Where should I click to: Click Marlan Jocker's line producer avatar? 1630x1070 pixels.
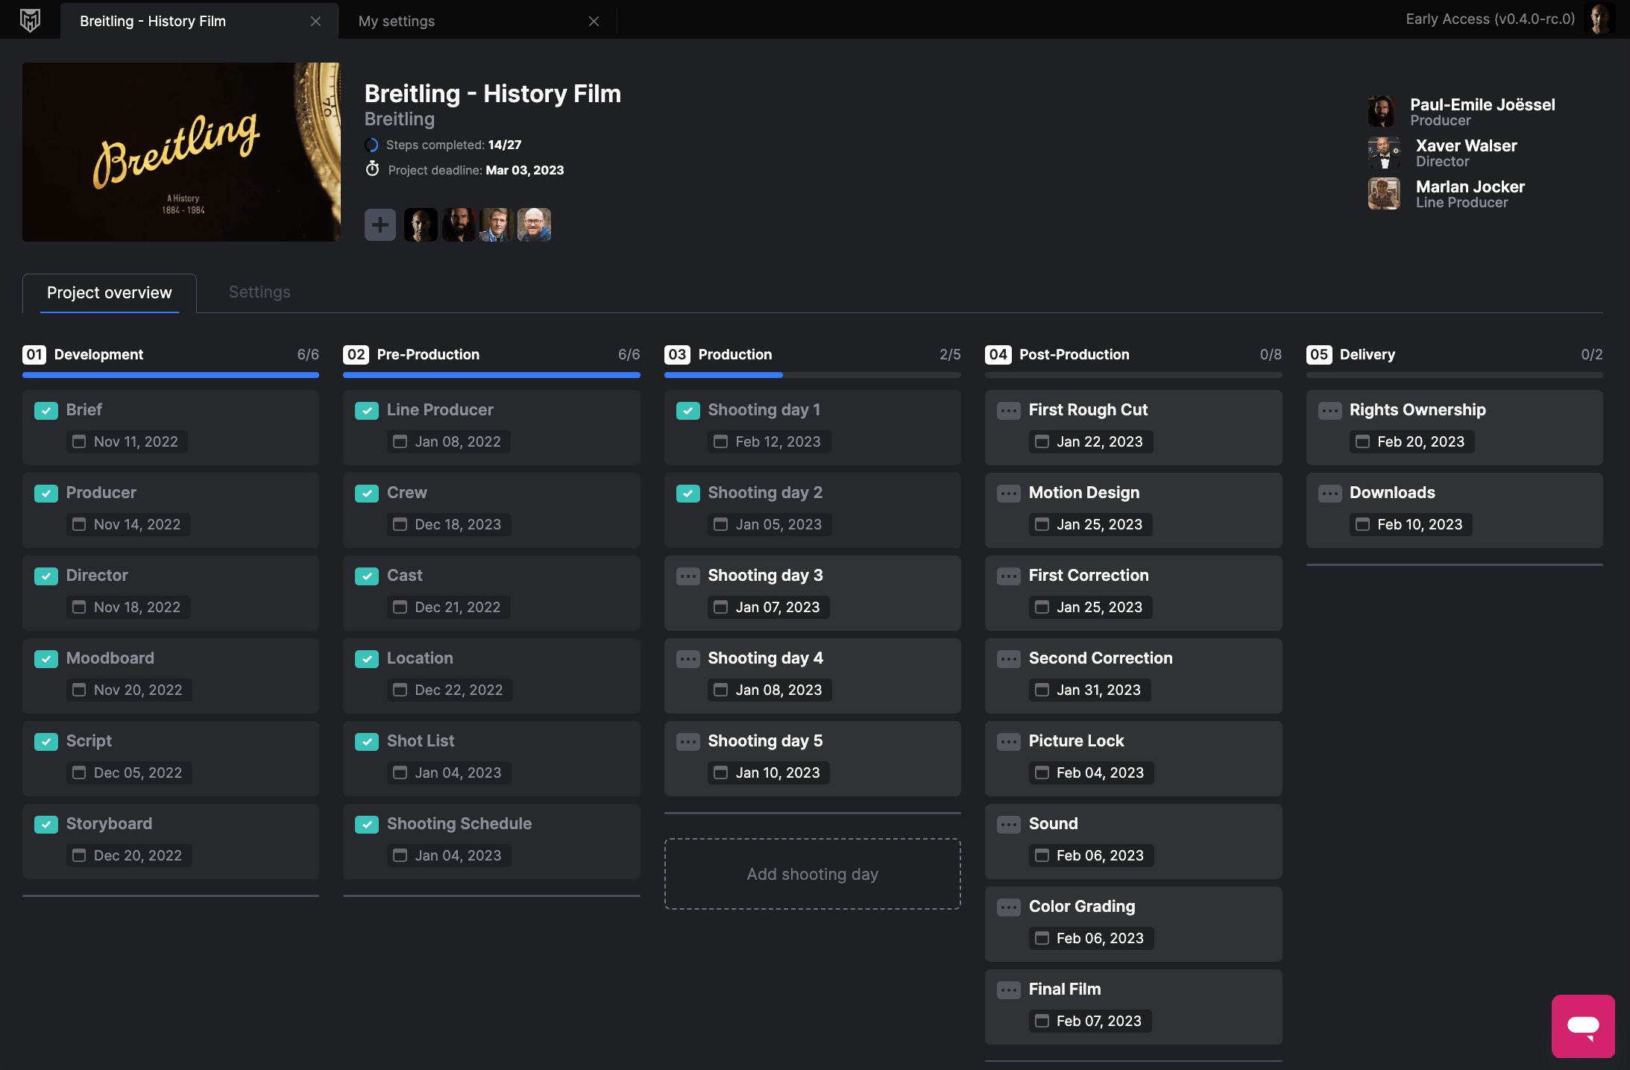tap(1384, 194)
